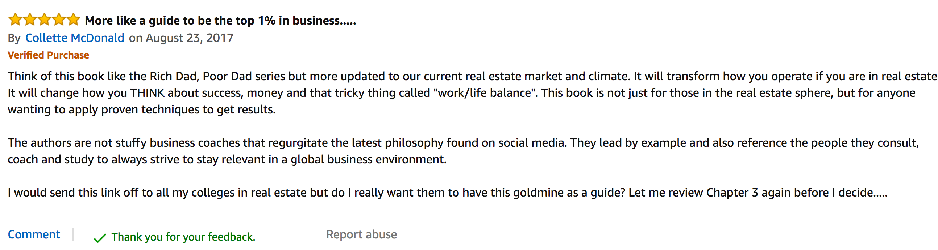This screenshot has height=250, width=938.
Task: Open Collette McDonald's reviewer profile
Action: pos(75,38)
